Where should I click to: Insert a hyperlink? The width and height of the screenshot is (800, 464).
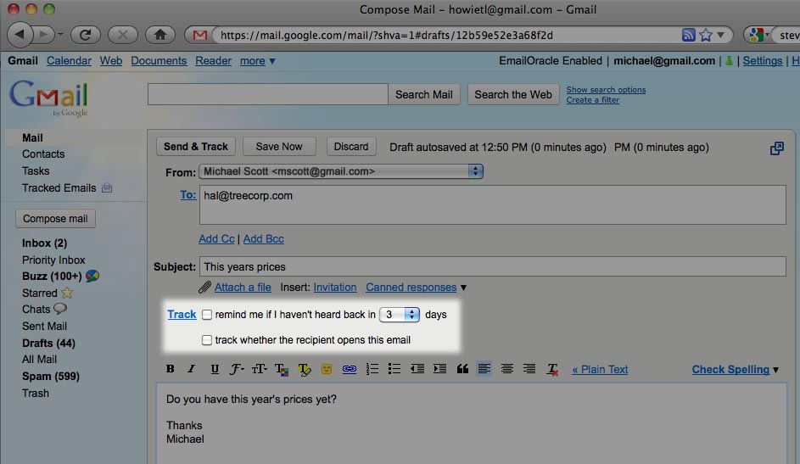[x=350, y=369]
